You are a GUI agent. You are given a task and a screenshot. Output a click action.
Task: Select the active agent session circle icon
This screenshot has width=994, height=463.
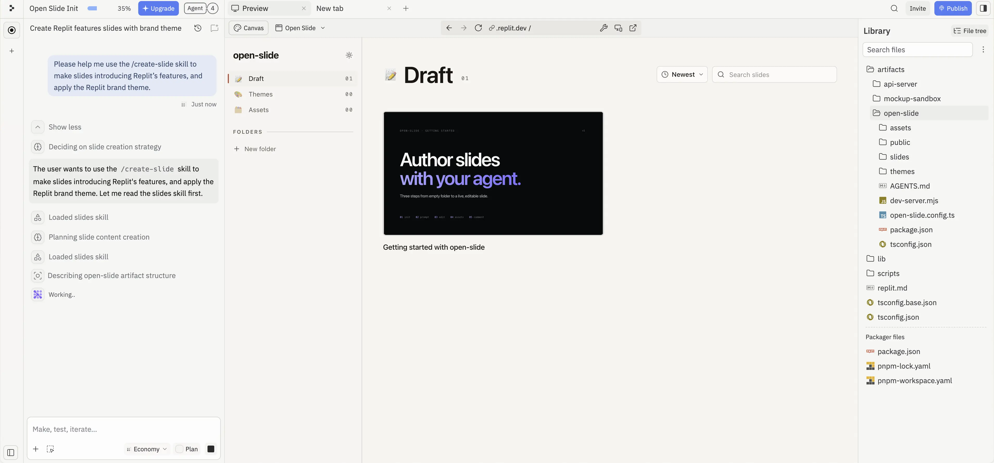coord(11,30)
